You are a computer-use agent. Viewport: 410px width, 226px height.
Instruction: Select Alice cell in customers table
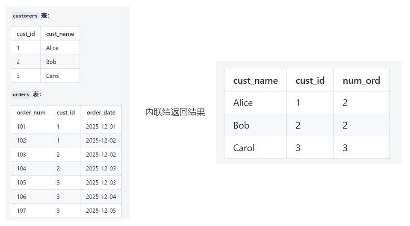[52, 48]
